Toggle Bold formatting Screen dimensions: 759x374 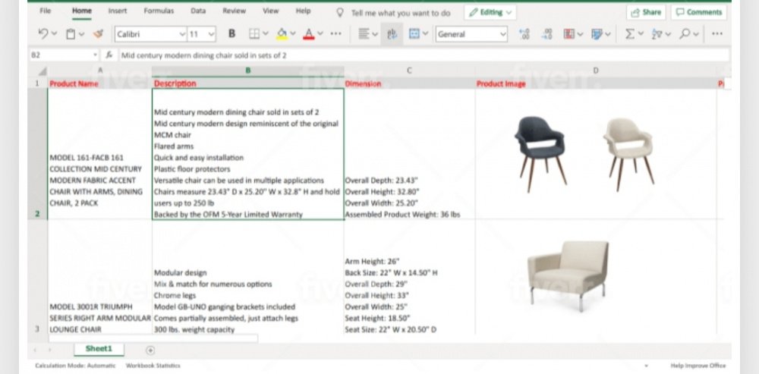tap(231, 34)
